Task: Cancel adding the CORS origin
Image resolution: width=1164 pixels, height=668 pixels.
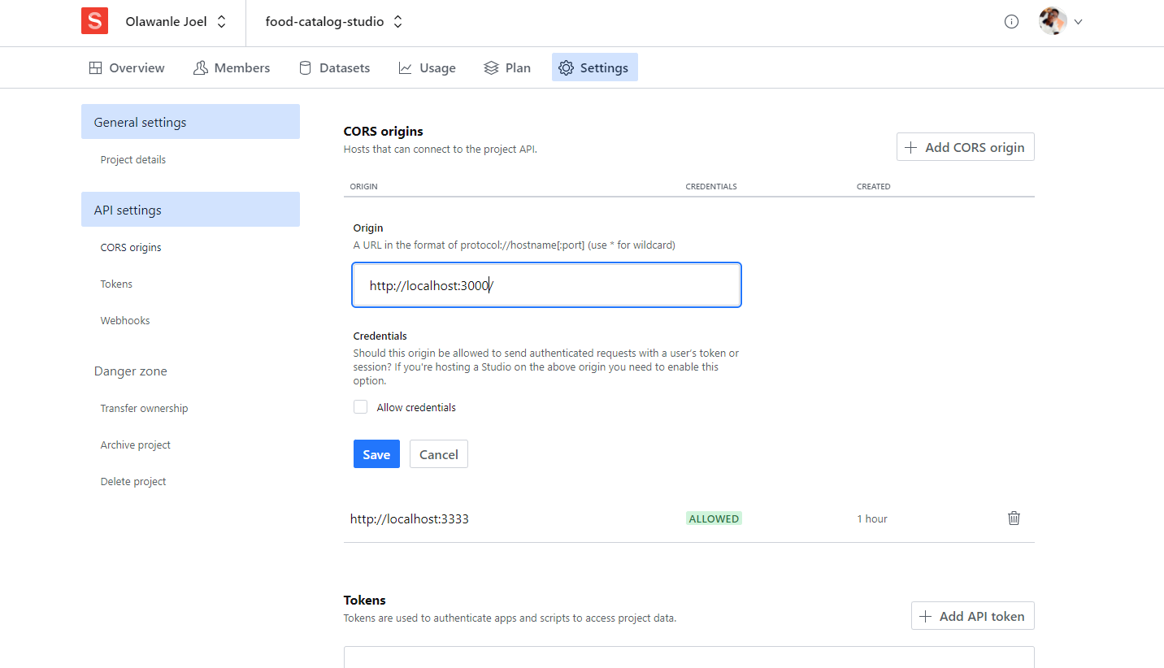Action: pyautogui.click(x=438, y=453)
